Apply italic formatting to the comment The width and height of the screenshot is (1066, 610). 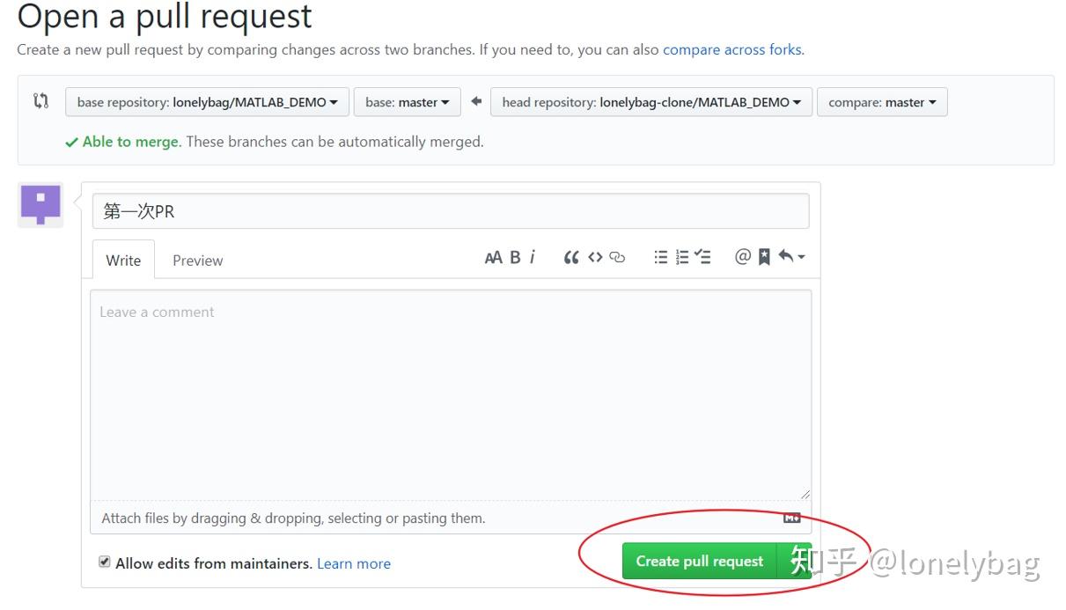click(533, 256)
